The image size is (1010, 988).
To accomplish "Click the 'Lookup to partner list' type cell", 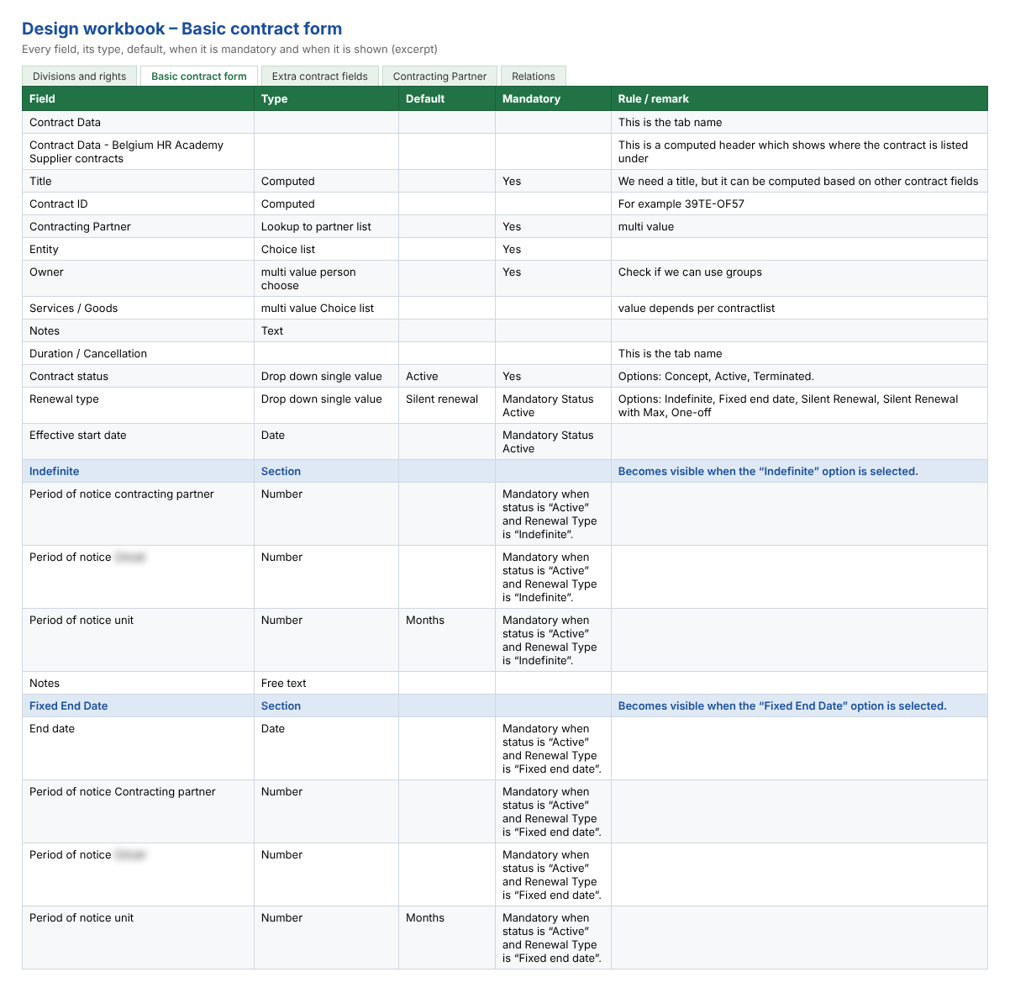I will pyautogui.click(x=326, y=226).
